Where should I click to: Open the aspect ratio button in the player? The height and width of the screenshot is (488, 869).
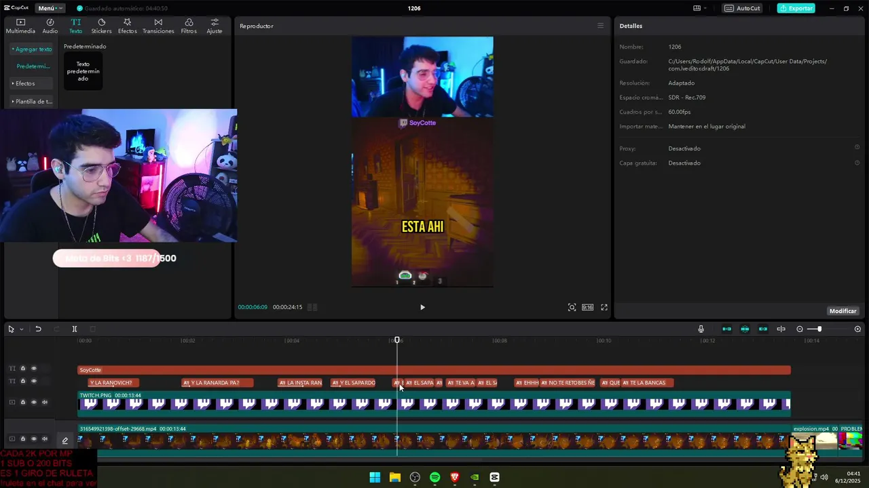(587, 307)
